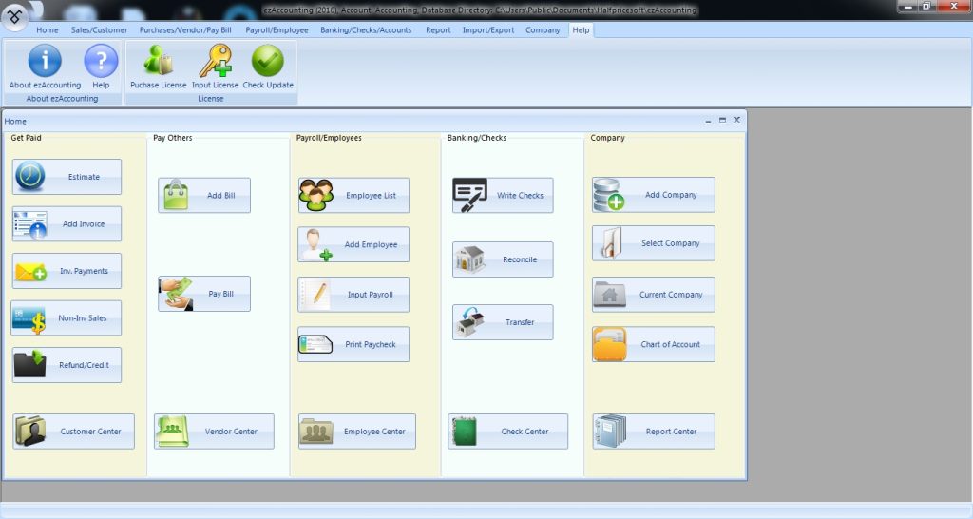Open the Check Center
The width and height of the screenshot is (973, 519).
click(x=507, y=432)
